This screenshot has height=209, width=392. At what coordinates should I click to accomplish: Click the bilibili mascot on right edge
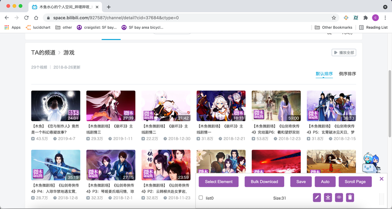[371, 162]
